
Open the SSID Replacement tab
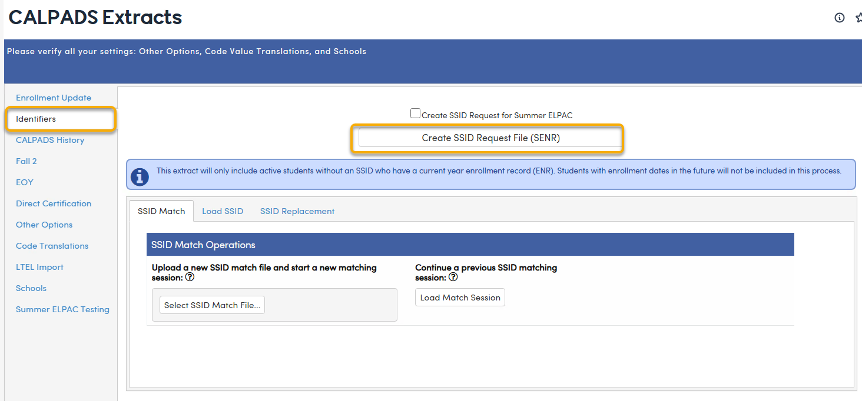tap(297, 211)
